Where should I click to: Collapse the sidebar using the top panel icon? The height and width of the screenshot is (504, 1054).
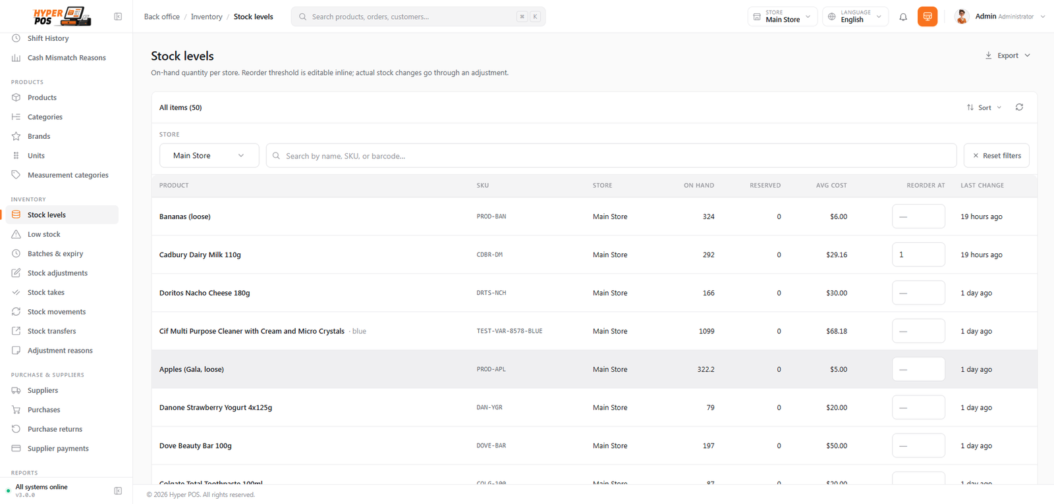tap(118, 16)
